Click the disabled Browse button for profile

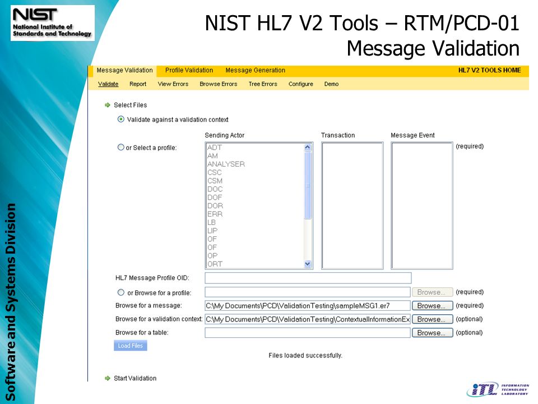(432, 292)
